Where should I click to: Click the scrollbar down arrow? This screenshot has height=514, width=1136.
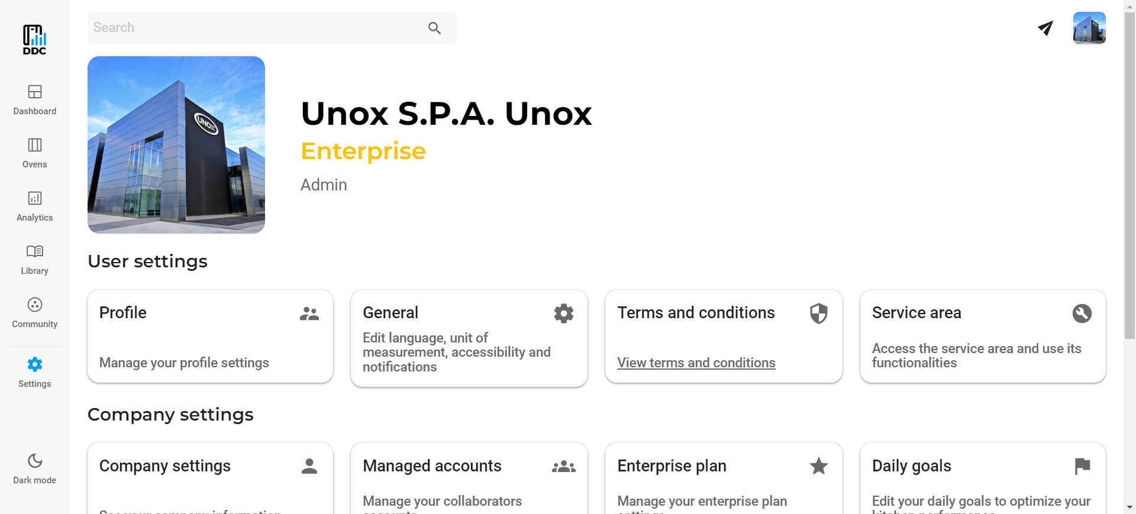pos(1129,507)
